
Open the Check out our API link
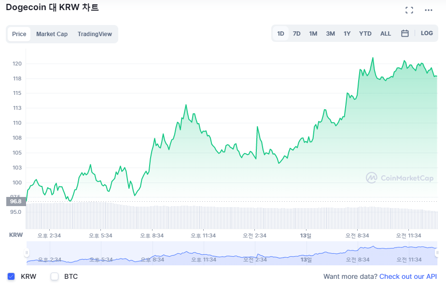[x=408, y=276]
